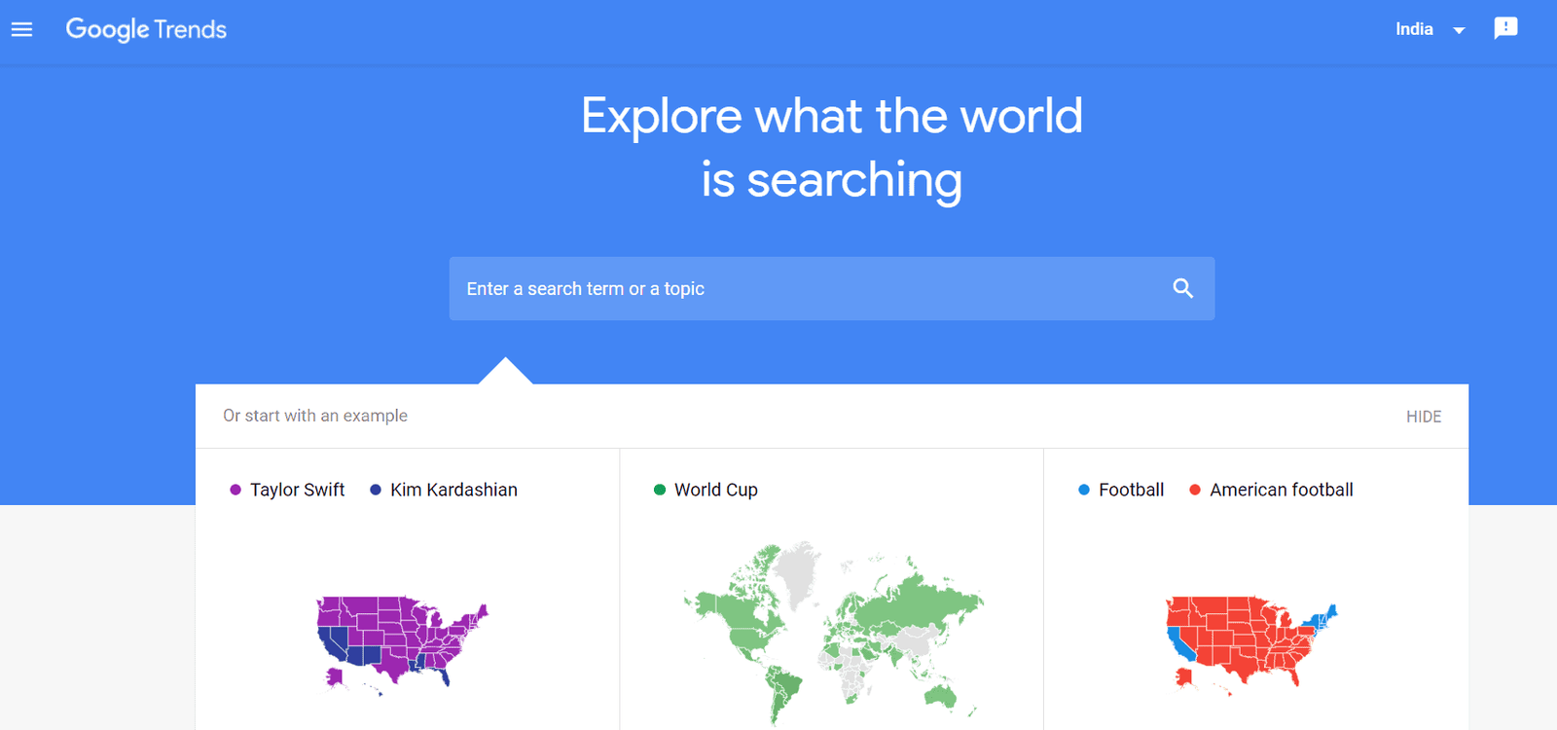Hide the example cards panel
The image size is (1557, 730).
coord(1423,417)
